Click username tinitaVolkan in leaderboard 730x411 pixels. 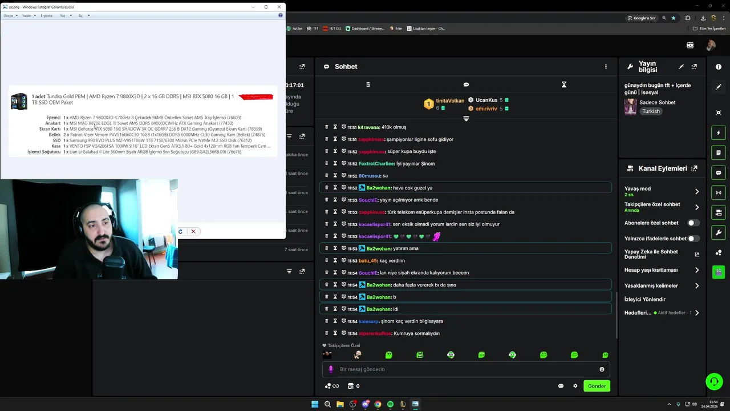pyautogui.click(x=451, y=100)
